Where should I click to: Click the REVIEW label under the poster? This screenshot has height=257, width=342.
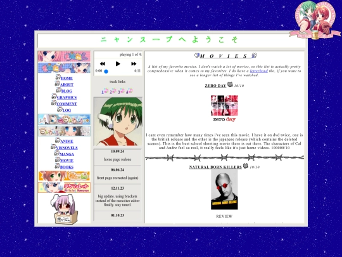pyautogui.click(x=224, y=216)
